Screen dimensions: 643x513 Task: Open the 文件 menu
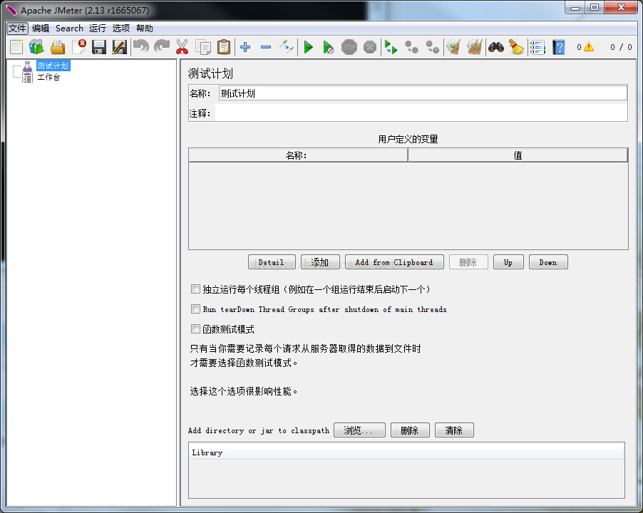pyautogui.click(x=17, y=28)
